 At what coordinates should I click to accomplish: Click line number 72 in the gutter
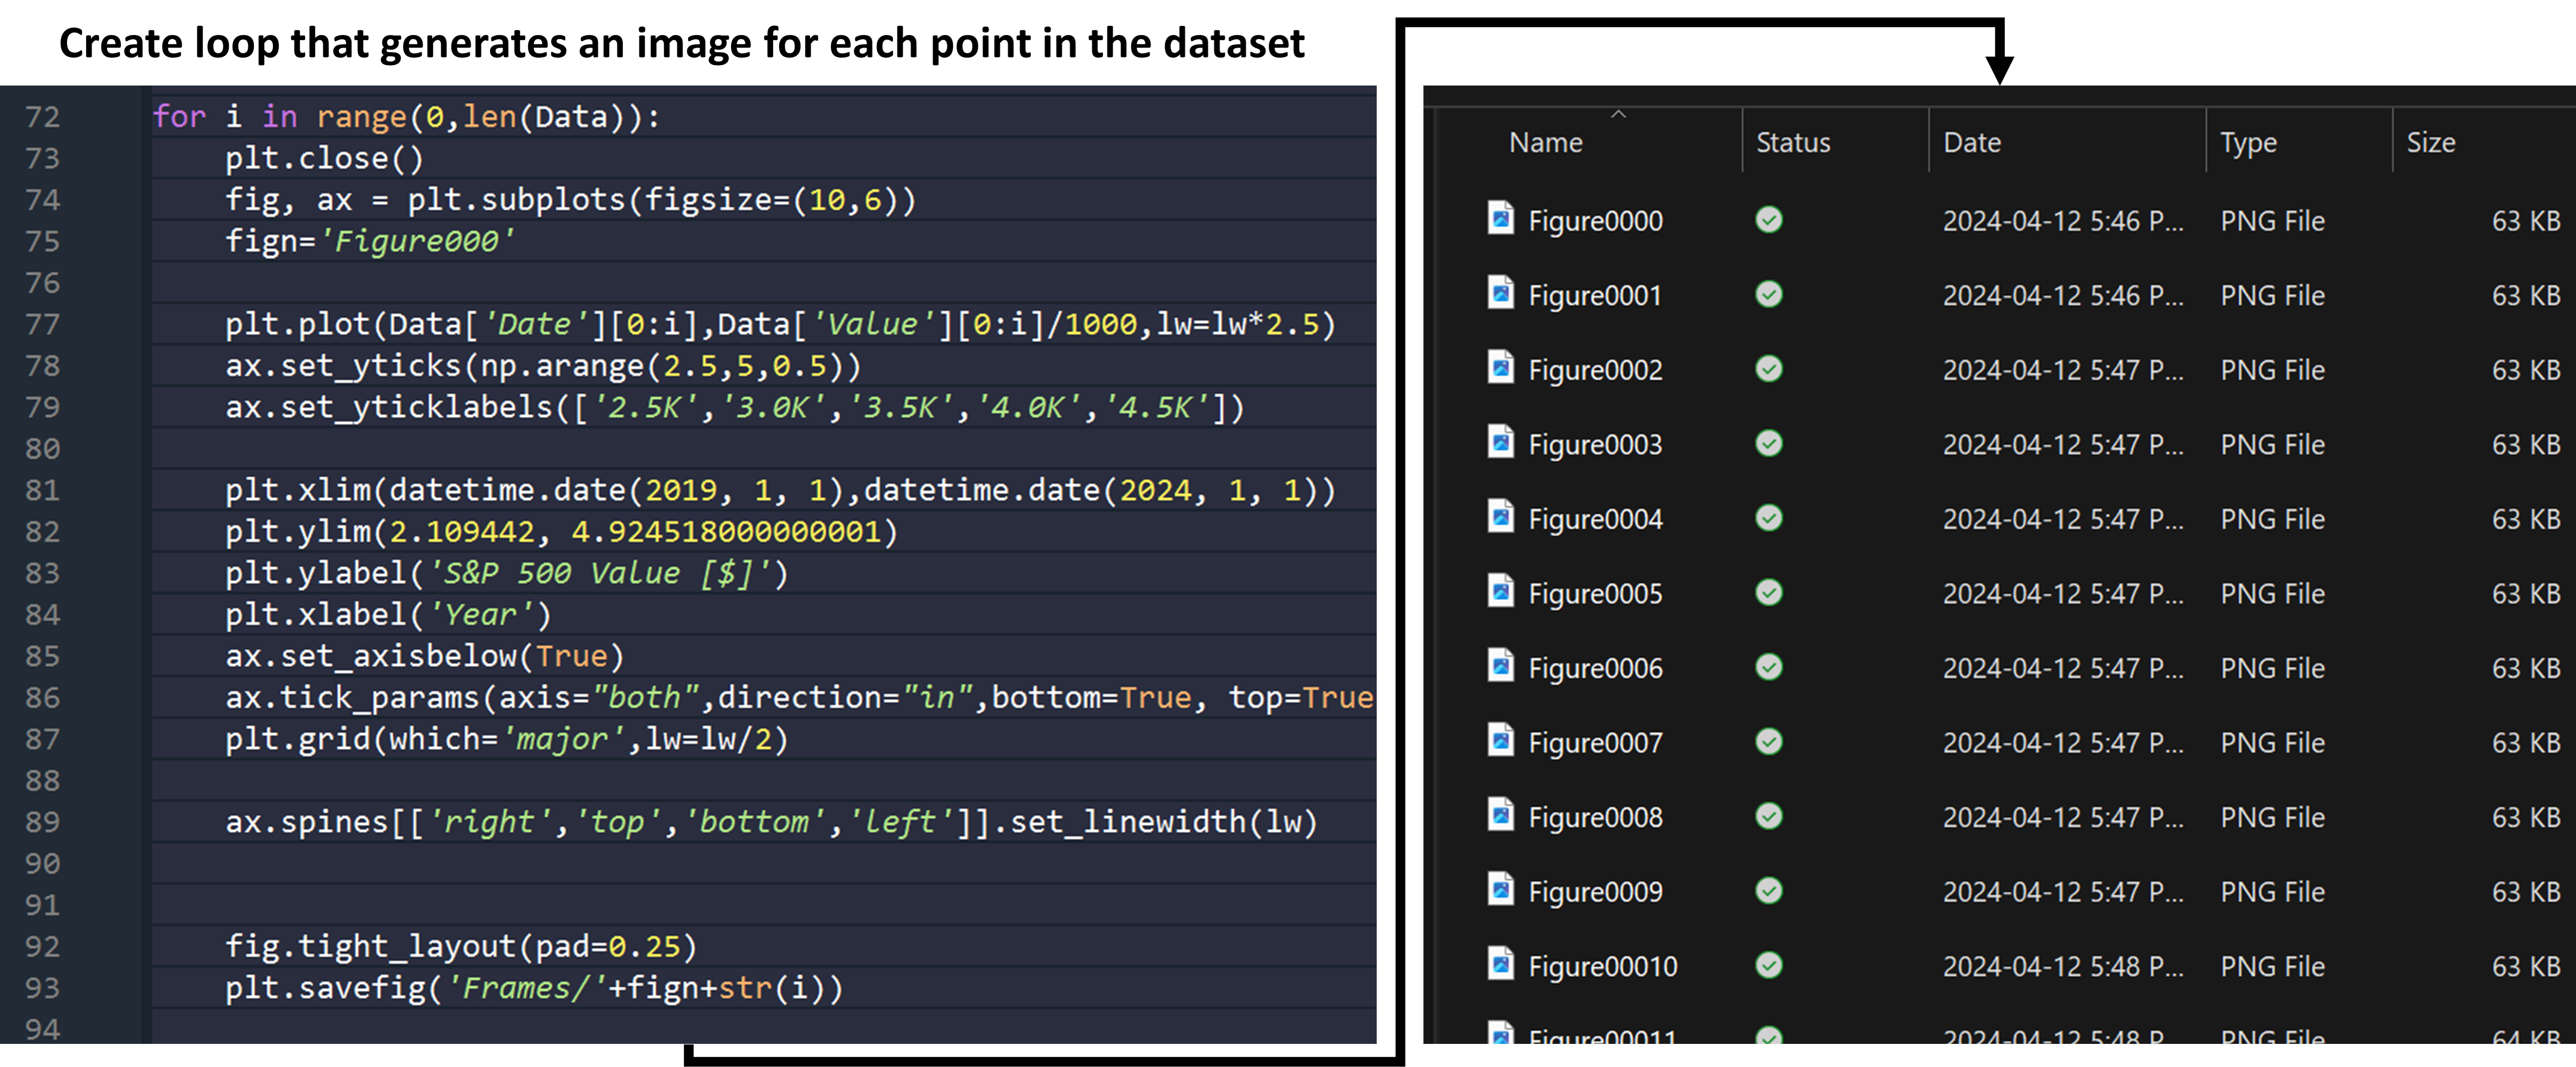click(x=42, y=117)
